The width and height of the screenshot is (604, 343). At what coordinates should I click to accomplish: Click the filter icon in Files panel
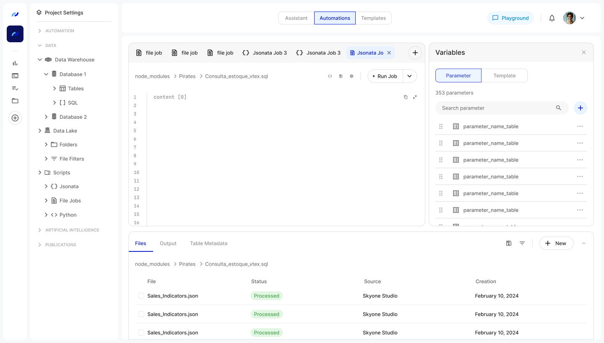522,243
